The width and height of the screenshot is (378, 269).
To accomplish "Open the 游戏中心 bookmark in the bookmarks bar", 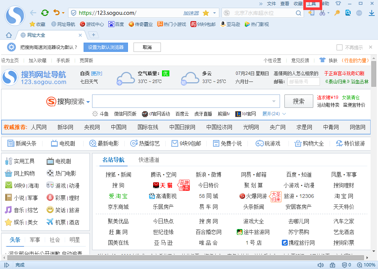I will click(92, 24).
